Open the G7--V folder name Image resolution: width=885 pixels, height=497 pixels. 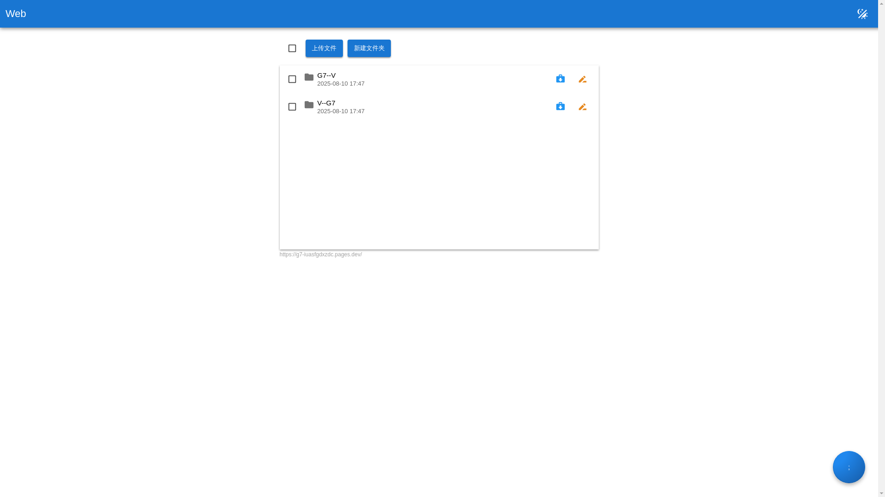tap(326, 75)
